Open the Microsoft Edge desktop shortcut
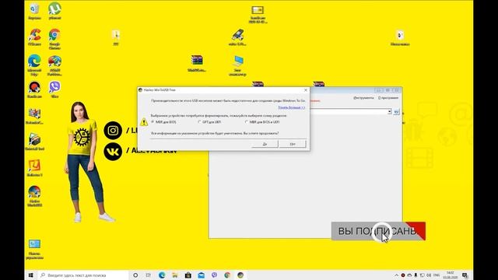Image resolution: width=498 pixels, height=280 pixels. coord(34,65)
